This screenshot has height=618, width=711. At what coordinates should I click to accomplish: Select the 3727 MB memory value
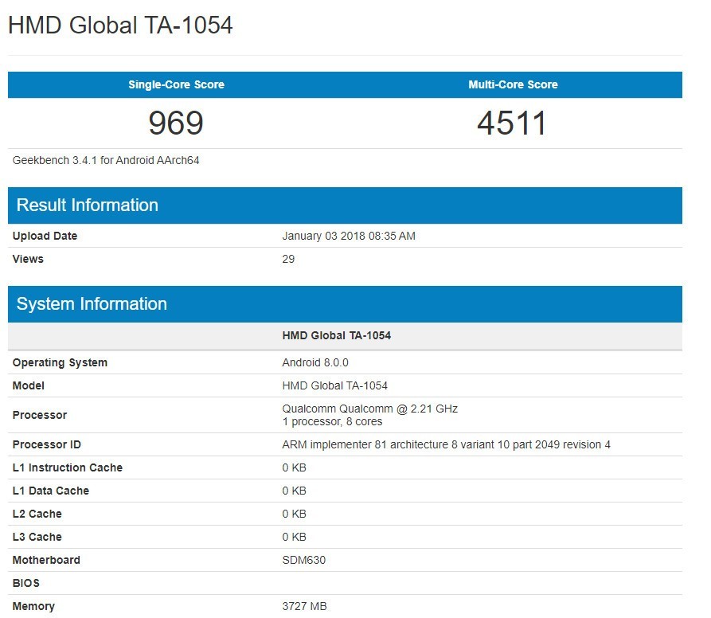tap(305, 606)
